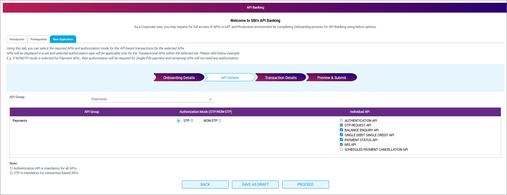Uncheck the OTP REQUEST API checkbox

(x=341, y=125)
